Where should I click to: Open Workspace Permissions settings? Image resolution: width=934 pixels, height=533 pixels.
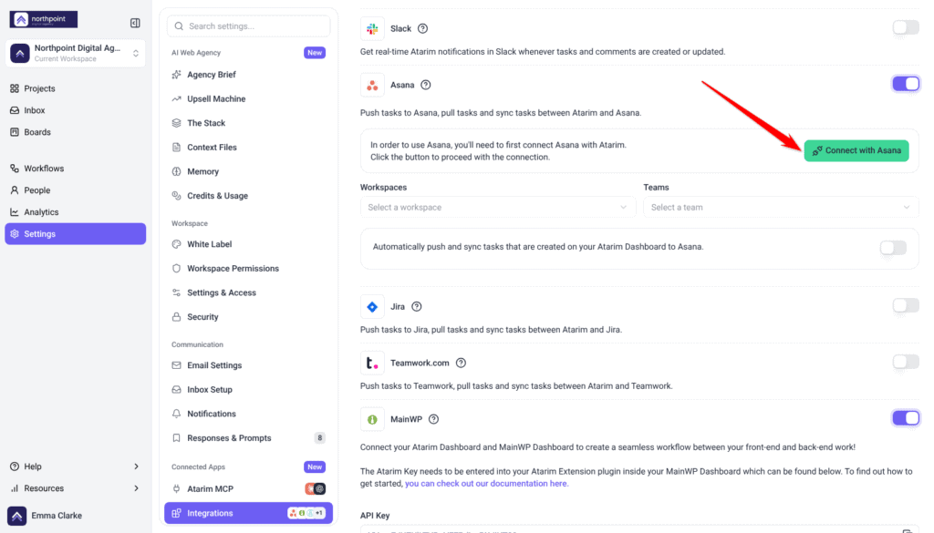(x=248, y=268)
